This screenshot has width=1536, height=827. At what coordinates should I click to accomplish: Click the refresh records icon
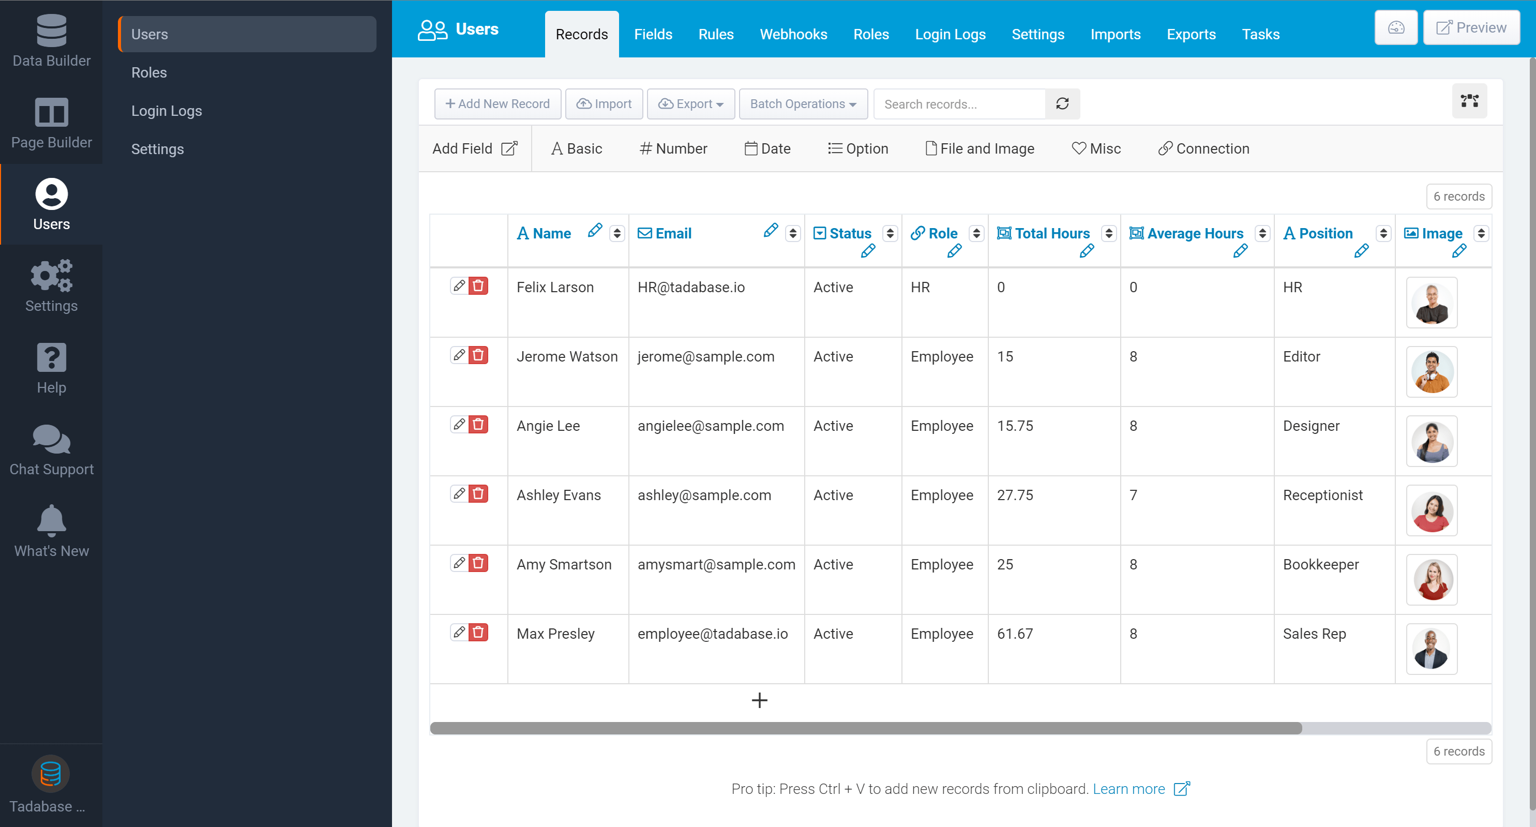tap(1062, 104)
